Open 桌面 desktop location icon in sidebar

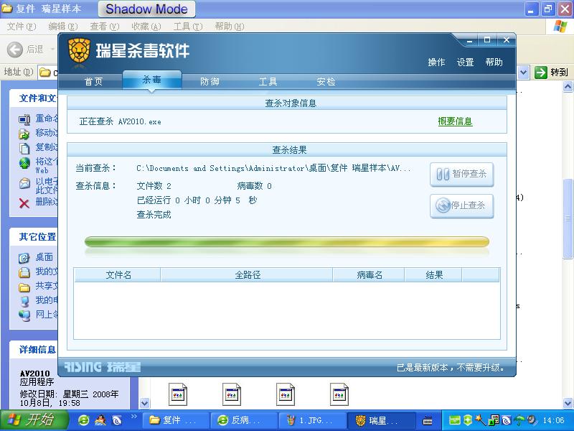pos(24,258)
